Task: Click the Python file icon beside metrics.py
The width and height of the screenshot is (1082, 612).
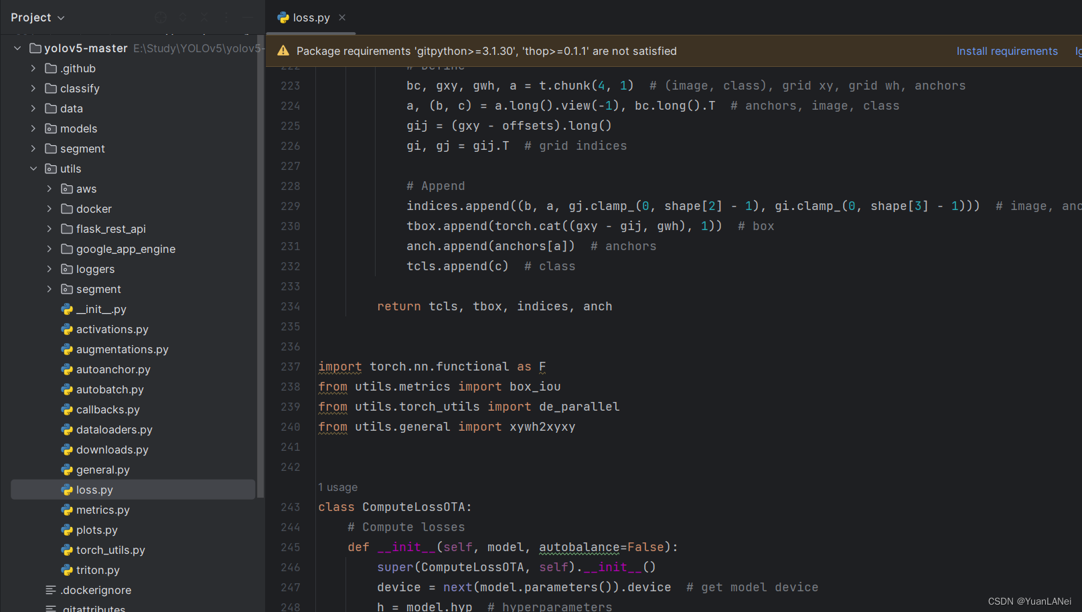Action: point(67,510)
